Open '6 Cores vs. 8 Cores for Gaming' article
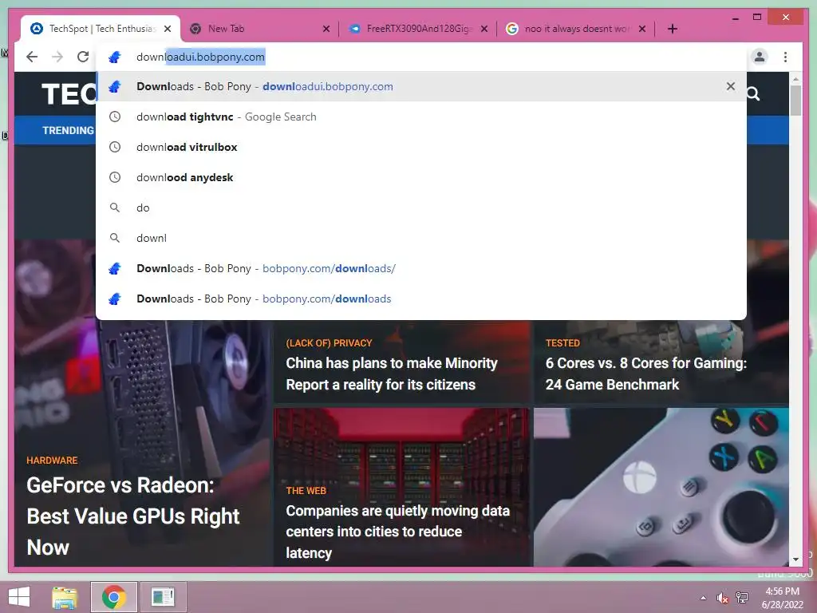Image resolution: width=817 pixels, height=613 pixels. [x=646, y=374]
